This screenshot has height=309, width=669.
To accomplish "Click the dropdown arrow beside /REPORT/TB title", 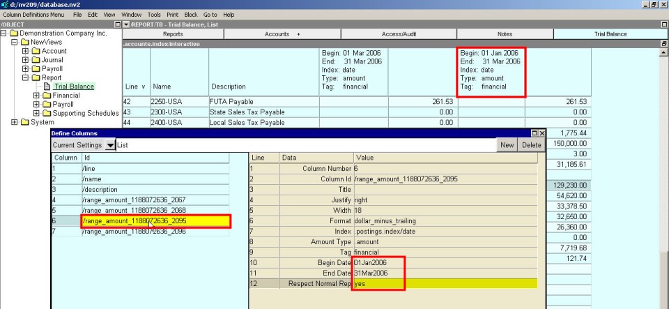I will click(126, 24).
